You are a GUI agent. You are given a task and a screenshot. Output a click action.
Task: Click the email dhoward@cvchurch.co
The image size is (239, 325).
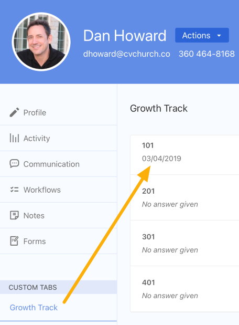tap(127, 54)
